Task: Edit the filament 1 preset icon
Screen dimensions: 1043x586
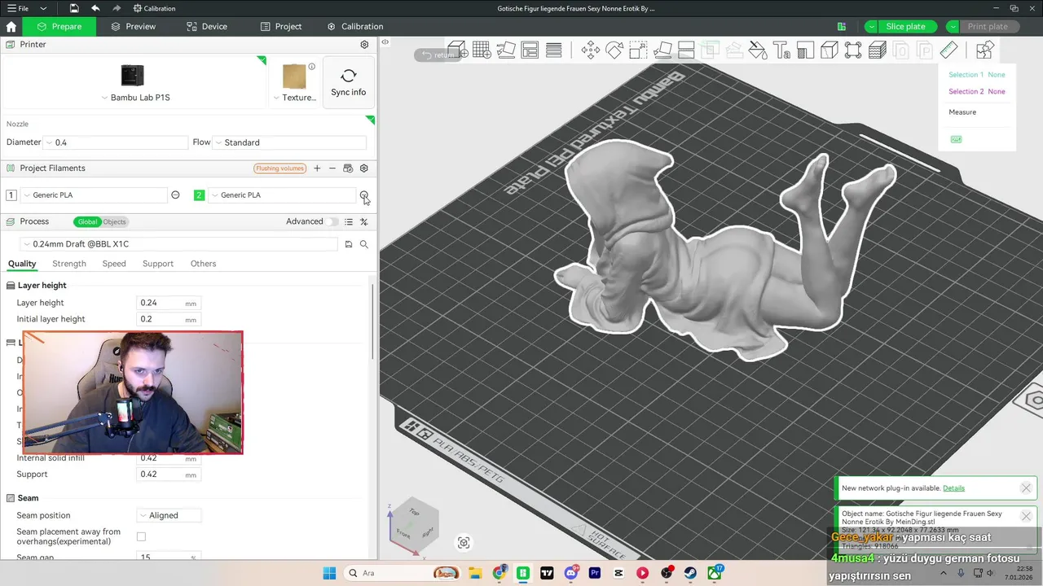Action: click(x=175, y=195)
